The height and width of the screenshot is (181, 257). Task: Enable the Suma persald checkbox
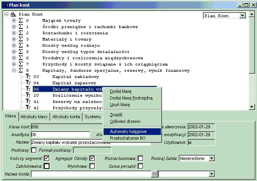pyautogui.click(x=140, y=166)
